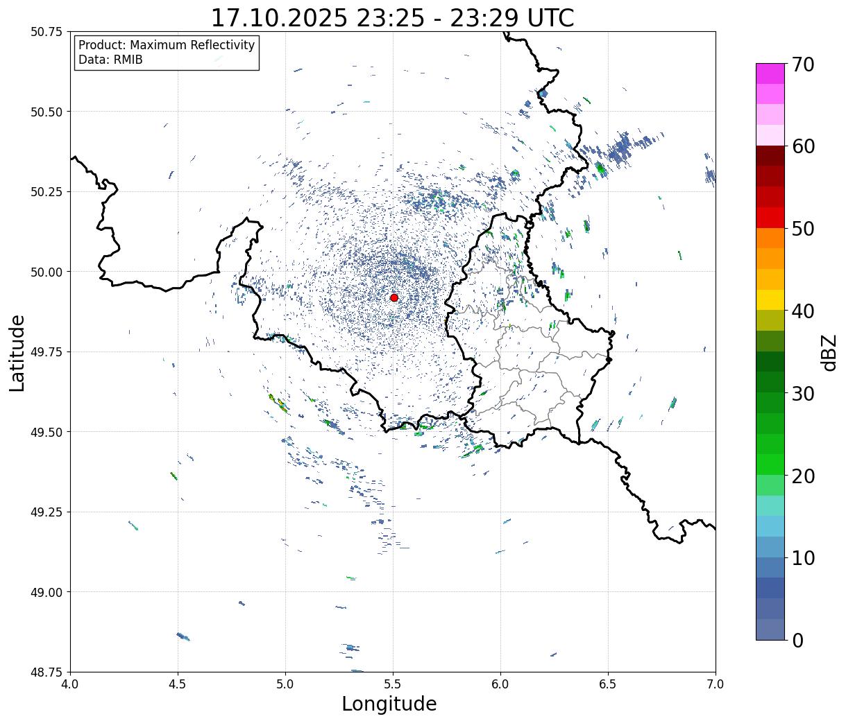Screen dimensions: 846x721
Task: Click the colorbar tick label 0
Action: pos(797,640)
